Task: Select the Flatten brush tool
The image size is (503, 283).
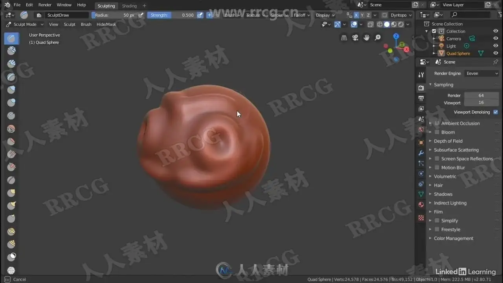Action: point(11,141)
